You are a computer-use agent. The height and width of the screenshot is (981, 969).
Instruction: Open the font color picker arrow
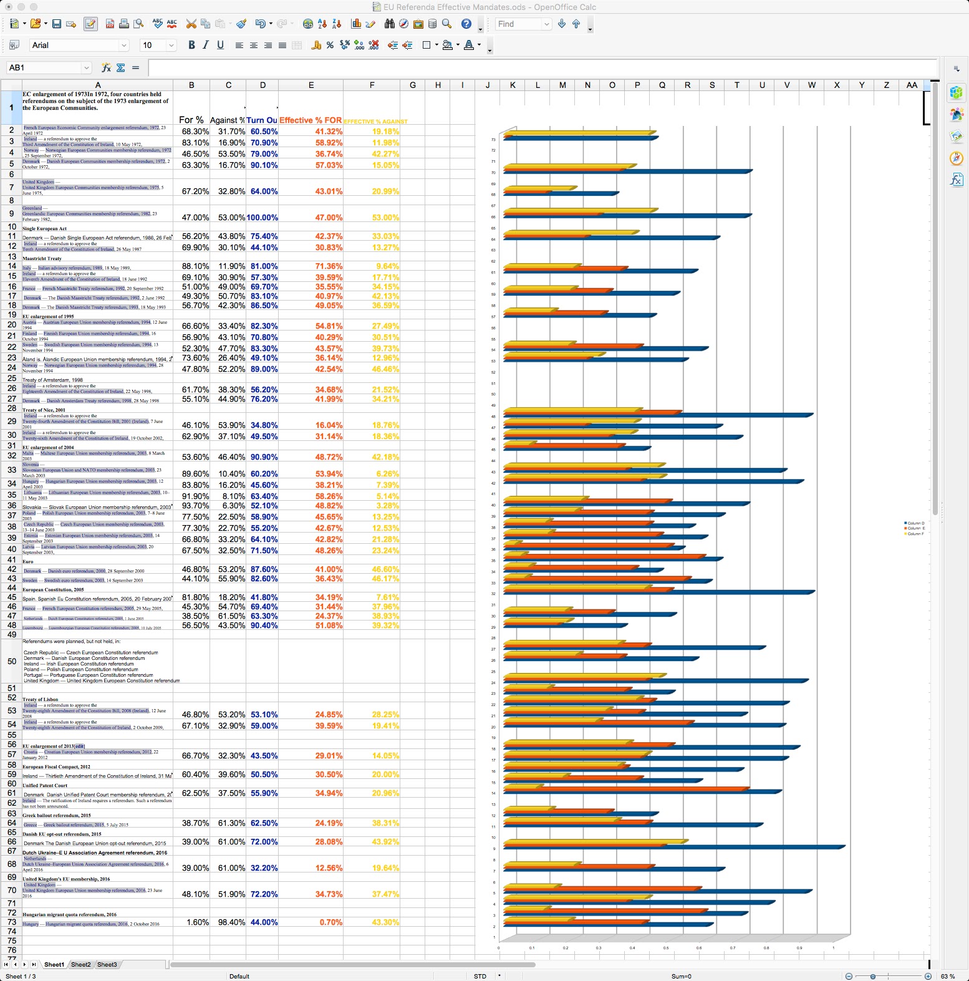coord(479,45)
